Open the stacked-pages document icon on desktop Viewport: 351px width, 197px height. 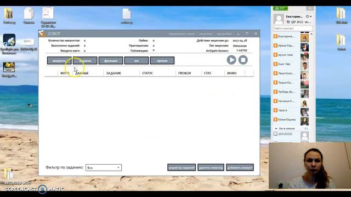29,13
